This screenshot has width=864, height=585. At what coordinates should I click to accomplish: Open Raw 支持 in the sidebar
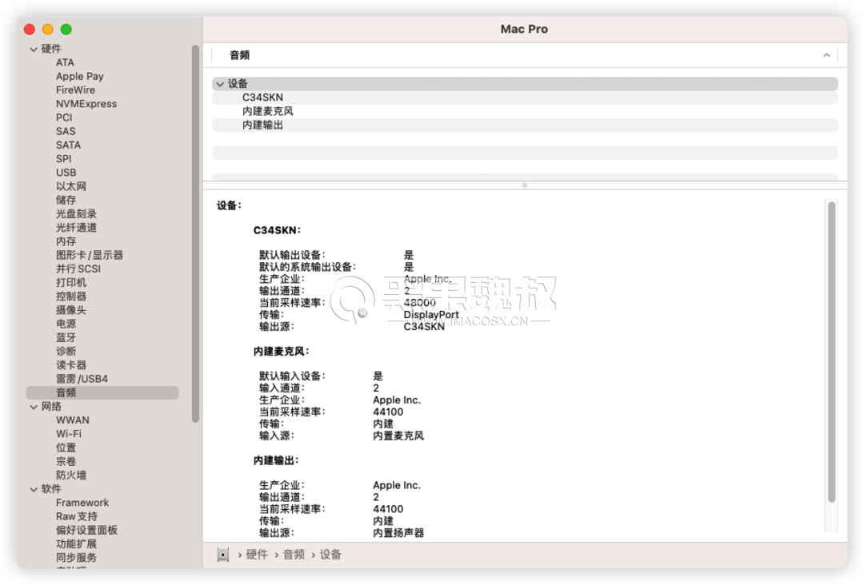[x=77, y=517]
